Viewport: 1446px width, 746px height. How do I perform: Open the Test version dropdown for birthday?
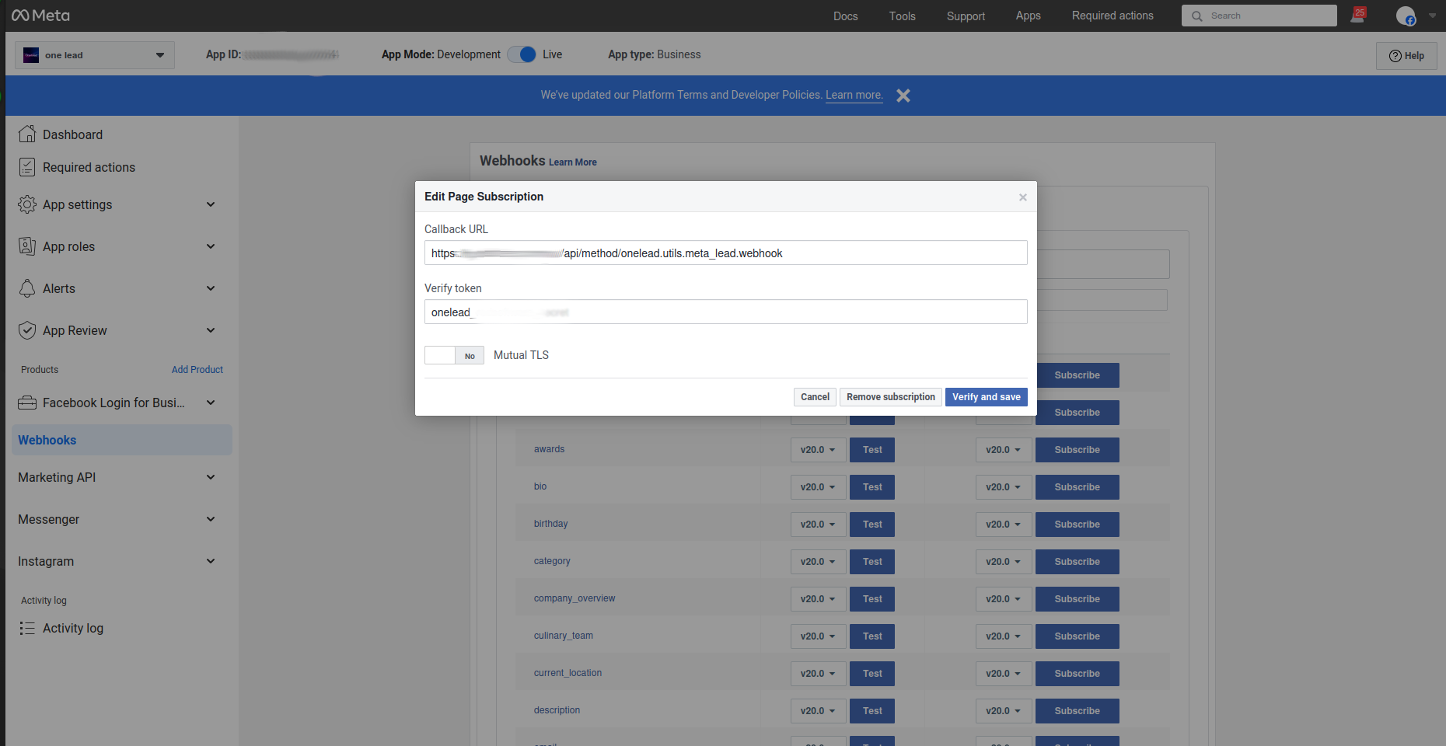pos(818,525)
